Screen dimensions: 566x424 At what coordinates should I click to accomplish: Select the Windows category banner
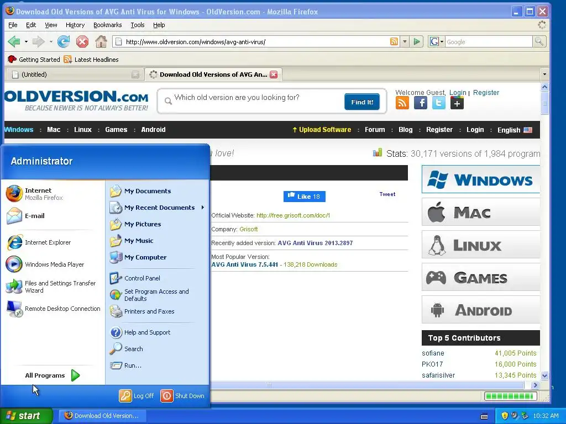(481, 179)
